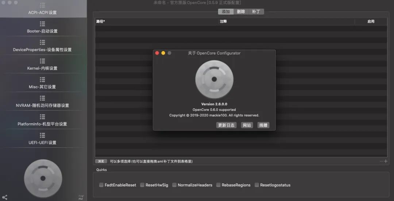This screenshot has height=201, width=394.
Task: Click the 启用 column header
Action: [371, 22]
